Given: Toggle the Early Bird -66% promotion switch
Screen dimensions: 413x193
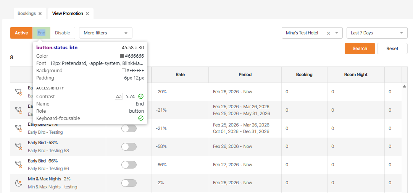Looking at the screenshot, I should tap(129, 165).
